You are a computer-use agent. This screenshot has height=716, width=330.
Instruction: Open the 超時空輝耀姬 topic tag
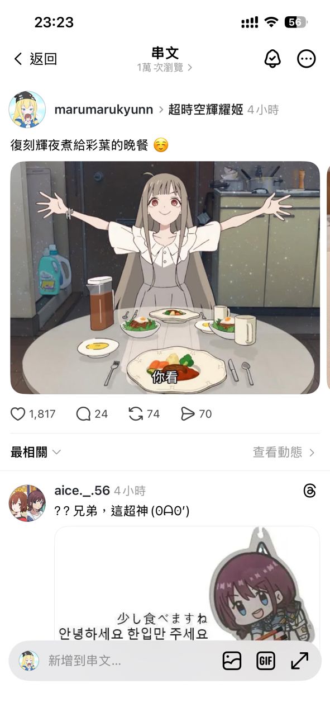click(205, 110)
